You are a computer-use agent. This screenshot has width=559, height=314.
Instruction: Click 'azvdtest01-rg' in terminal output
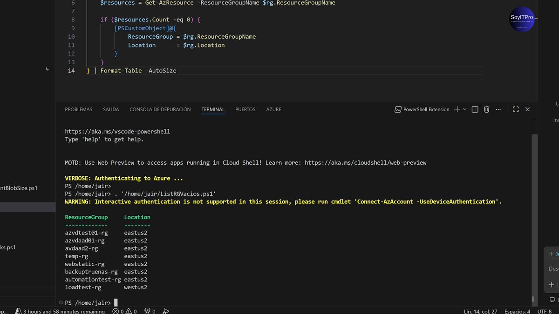pyautogui.click(x=86, y=233)
